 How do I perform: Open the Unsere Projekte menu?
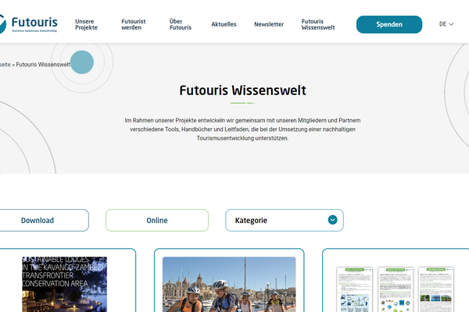pos(86,24)
